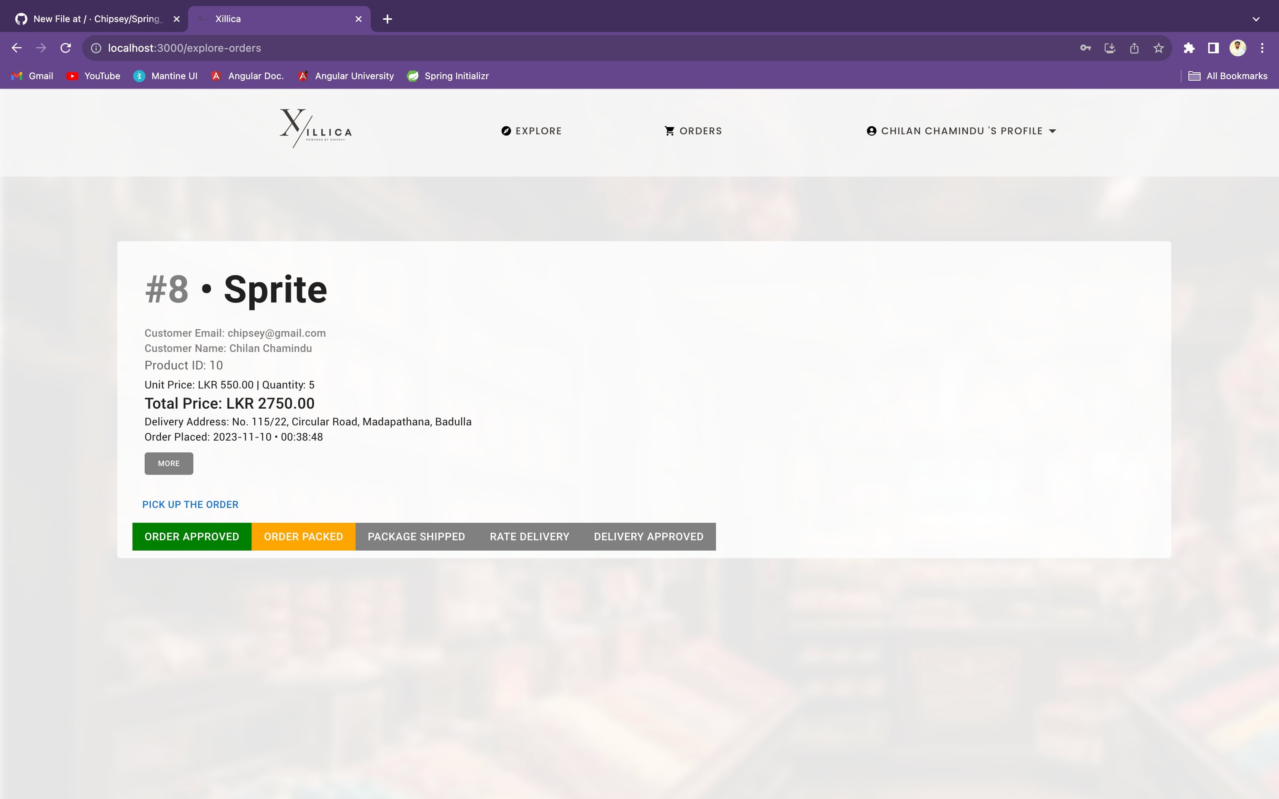Go to the Orders page

pyautogui.click(x=693, y=131)
